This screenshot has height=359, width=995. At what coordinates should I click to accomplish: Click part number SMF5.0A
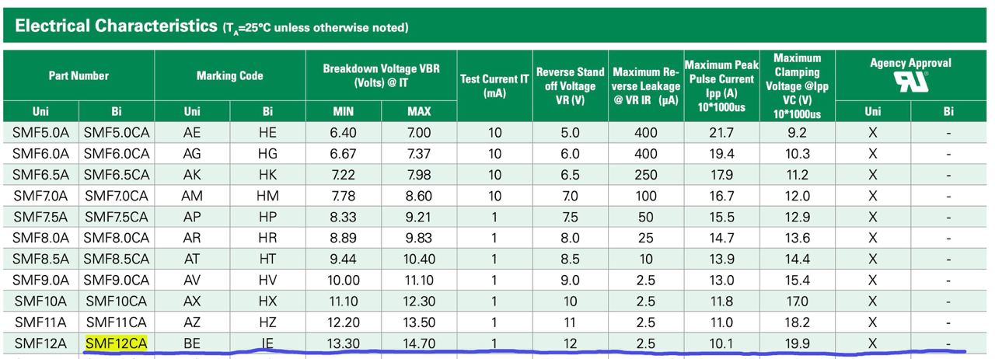pos(40,133)
